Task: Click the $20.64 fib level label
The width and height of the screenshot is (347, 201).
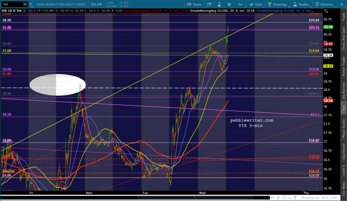Action: (x=314, y=20)
